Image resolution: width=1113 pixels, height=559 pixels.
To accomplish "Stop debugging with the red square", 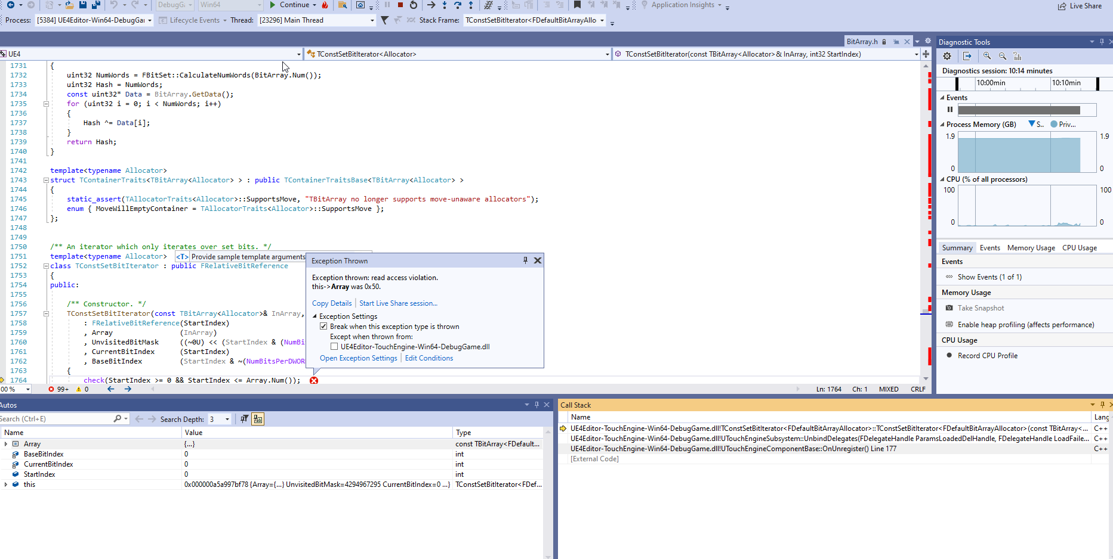I will coord(400,5).
